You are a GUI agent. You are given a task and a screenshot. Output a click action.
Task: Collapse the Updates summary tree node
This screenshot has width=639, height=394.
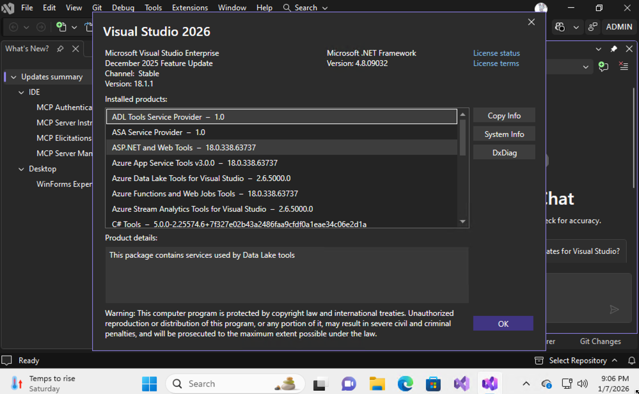tap(13, 77)
